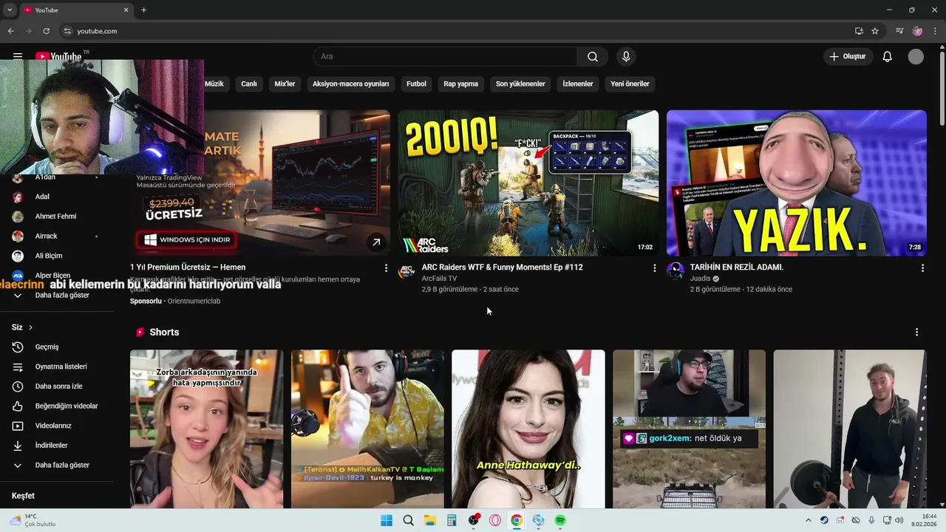
Task: Click the Juadis channel avatar
Action: 676,271
